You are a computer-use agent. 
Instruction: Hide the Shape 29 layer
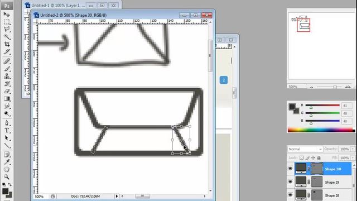290,182
